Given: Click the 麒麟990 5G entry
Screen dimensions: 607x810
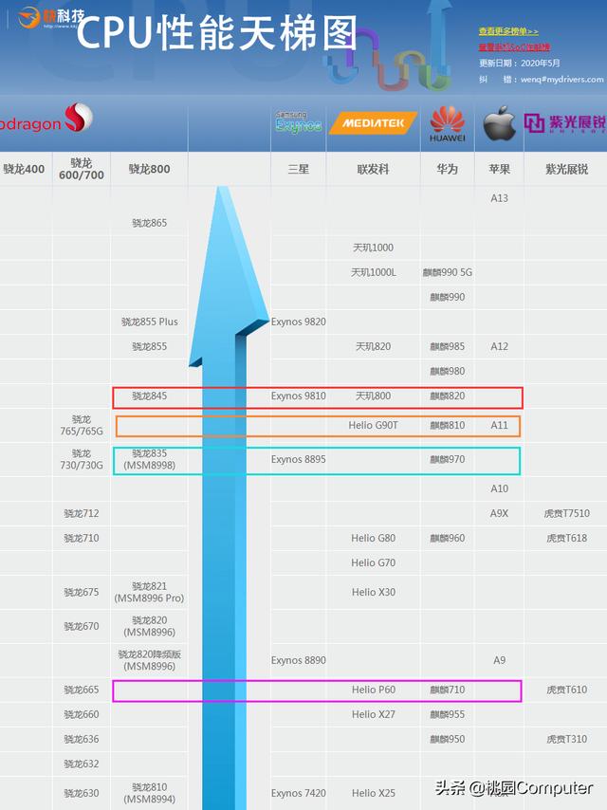Looking at the screenshot, I should click(x=448, y=272).
